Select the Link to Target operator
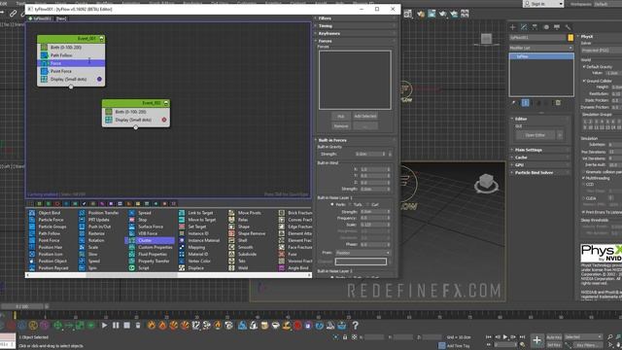Screen dimensions: 622x350 tap(196, 213)
